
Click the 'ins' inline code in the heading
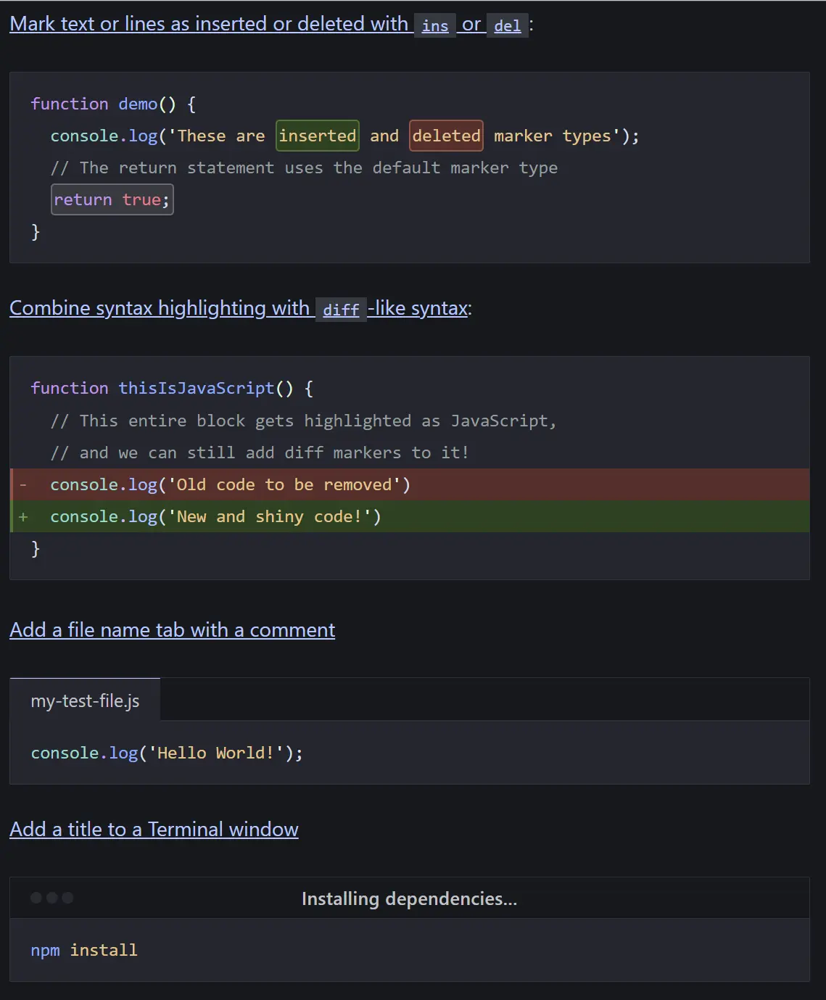click(x=435, y=26)
